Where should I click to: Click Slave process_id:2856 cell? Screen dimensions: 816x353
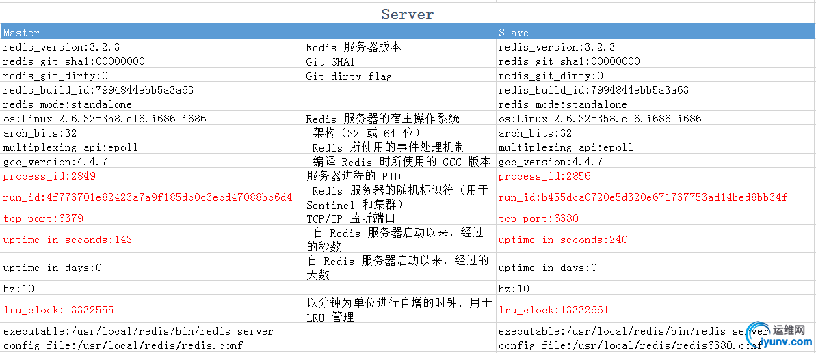pyautogui.click(x=656, y=175)
